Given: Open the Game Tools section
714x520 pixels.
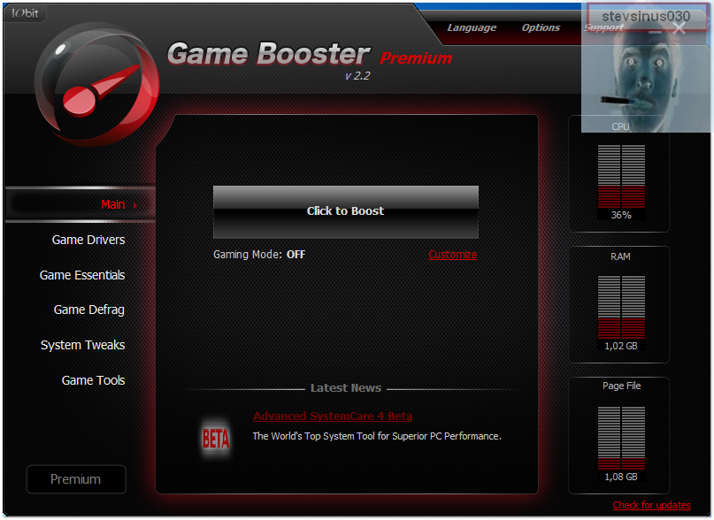Looking at the screenshot, I should pyautogui.click(x=93, y=380).
